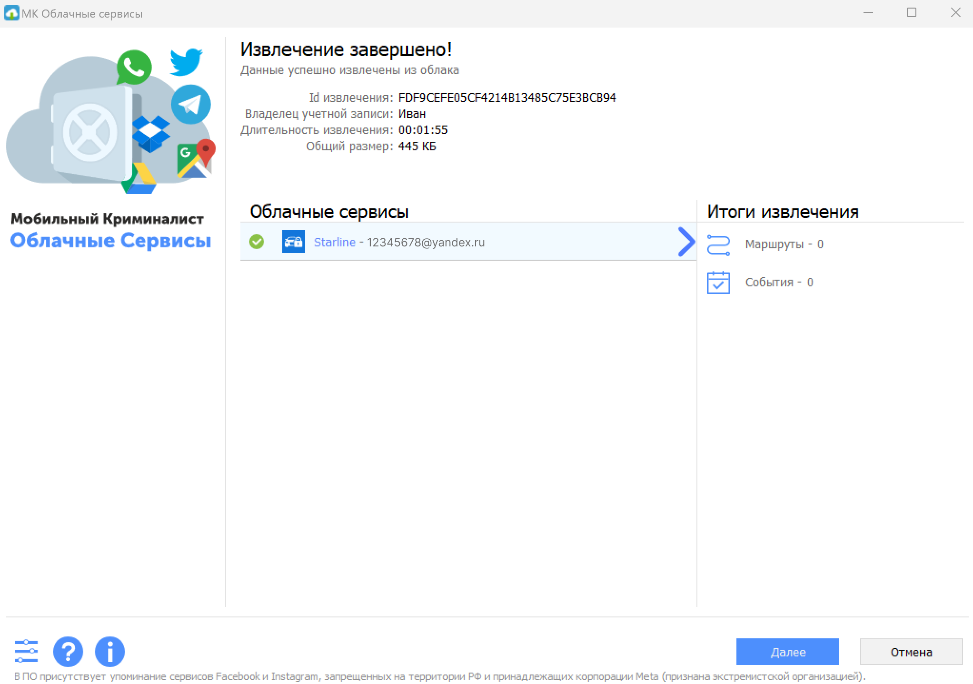Screen dimensions: 973x684
Task: Open the help question mark icon
Action: (x=68, y=651)
